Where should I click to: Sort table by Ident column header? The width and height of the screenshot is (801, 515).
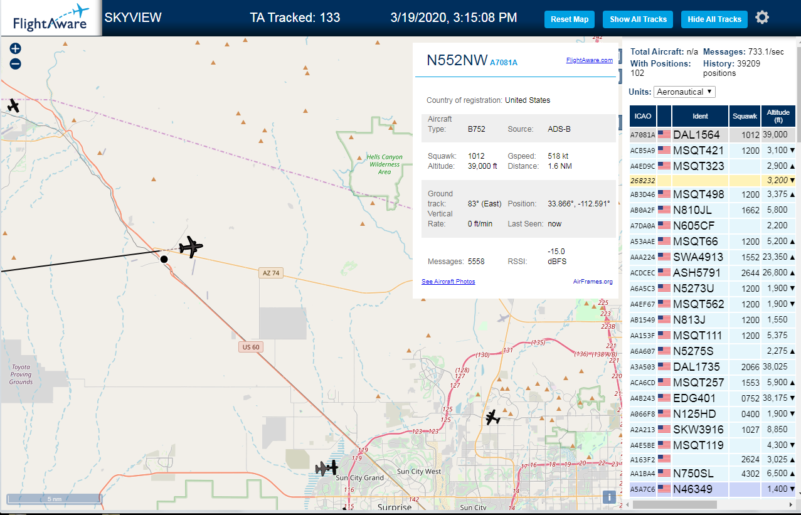pos(700,116)
